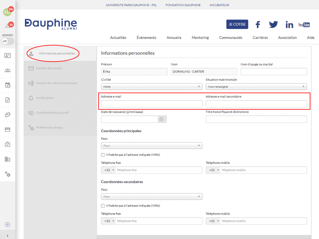Toggle the ADMIN off switch
The height and width of the screenshot is (239, 319).
coord(7,41)
